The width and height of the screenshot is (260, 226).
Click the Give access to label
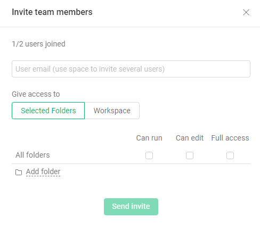[x=36, y=94]
